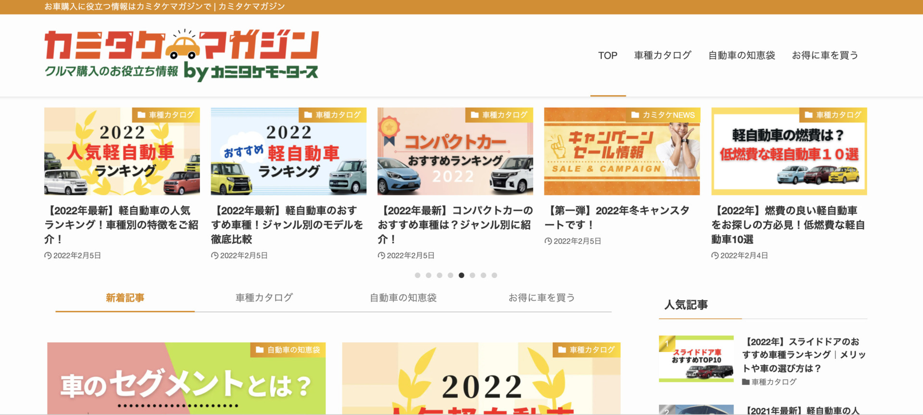Click the 2022年2月4日 date text
923x415 pixels.
coord(744,256)
